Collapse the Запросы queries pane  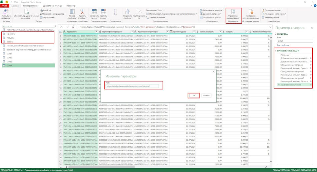[x=55, y=26]
